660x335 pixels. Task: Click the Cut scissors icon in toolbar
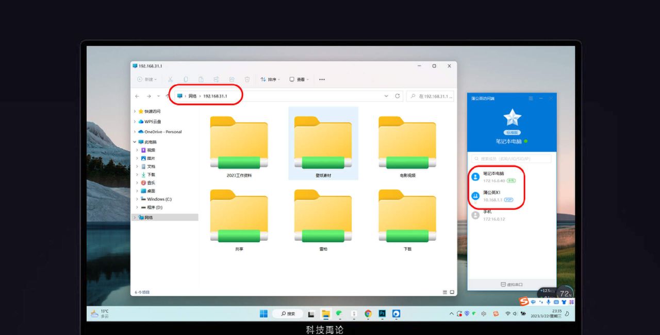[x=170, y=79]
